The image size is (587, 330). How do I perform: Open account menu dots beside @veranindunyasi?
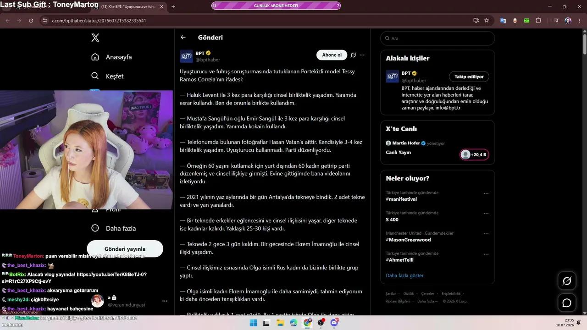[165, 301]
